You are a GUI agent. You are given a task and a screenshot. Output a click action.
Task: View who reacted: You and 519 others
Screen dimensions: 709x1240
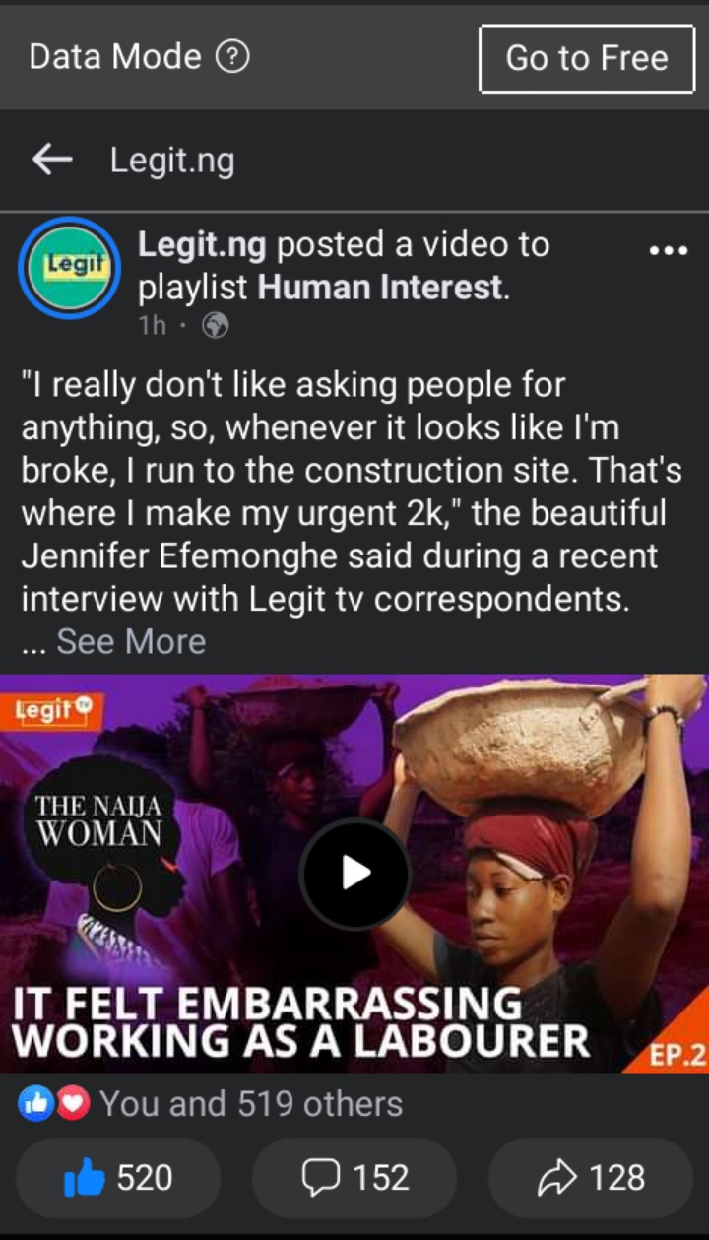(x=251, y=1104)
